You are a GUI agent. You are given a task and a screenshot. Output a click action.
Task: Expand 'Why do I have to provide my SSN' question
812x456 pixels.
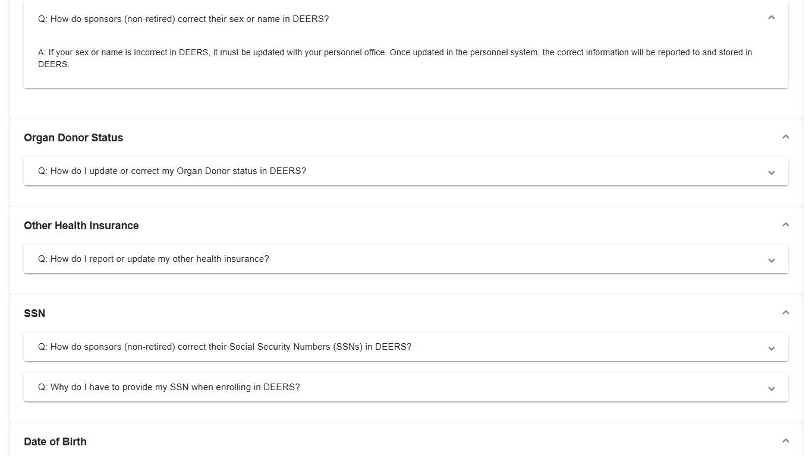pos(169,387)
